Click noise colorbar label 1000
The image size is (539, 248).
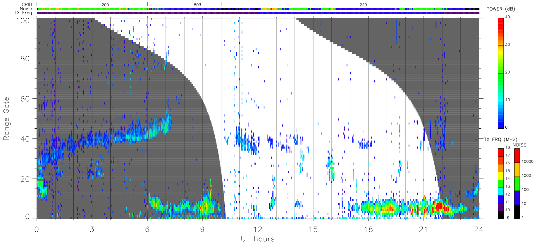pos(526,176)
